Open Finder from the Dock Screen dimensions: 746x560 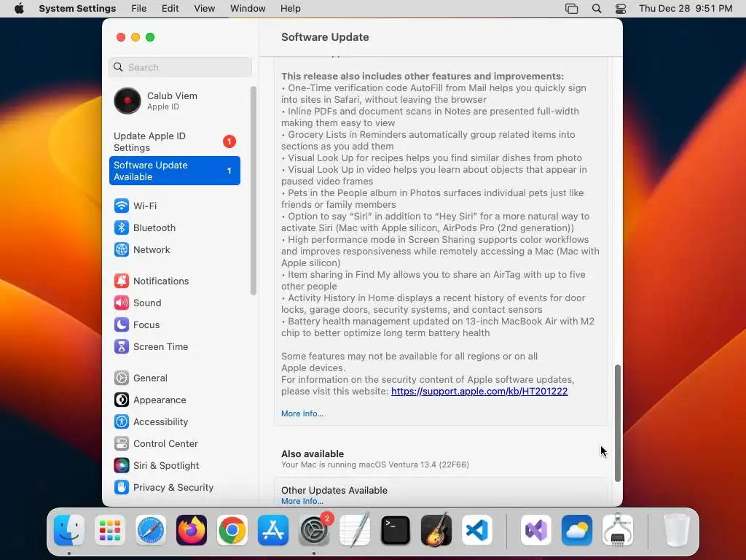(x=69, y=530)
